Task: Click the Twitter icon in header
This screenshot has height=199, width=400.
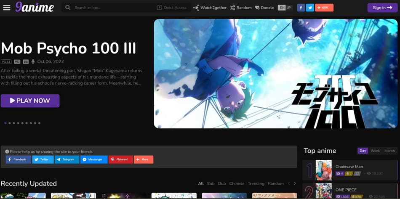Action: (x=310, y=8)
